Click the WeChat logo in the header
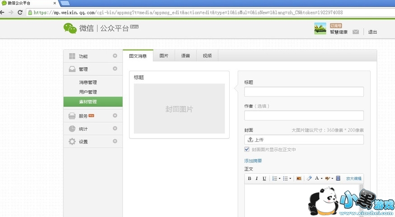Screen dimensions: 395x217 click(70, 28)
